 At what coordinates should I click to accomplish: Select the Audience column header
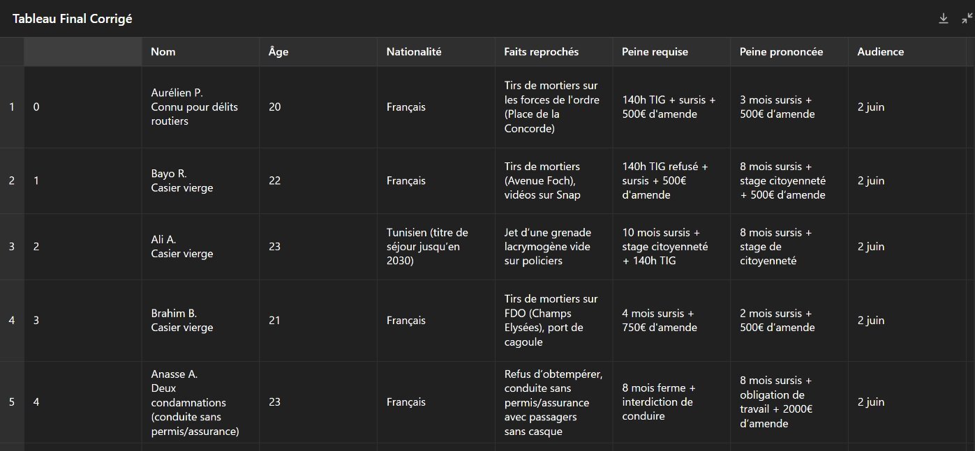[x=907, y=52]
